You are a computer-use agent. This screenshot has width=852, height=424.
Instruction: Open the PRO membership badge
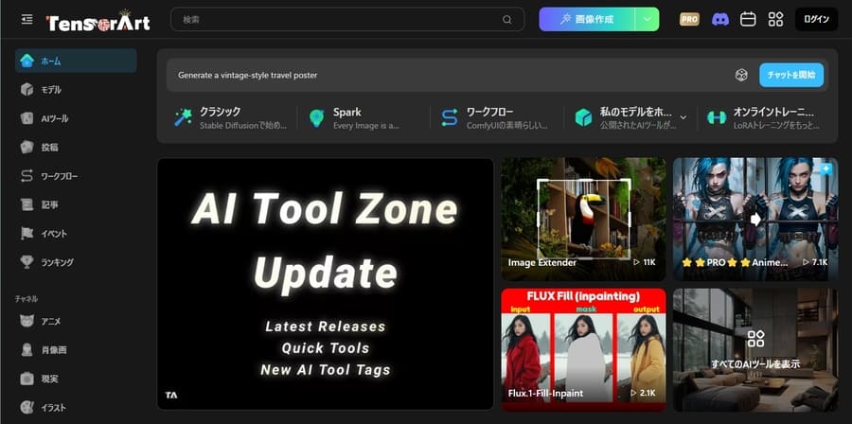[x=689, y=20]
